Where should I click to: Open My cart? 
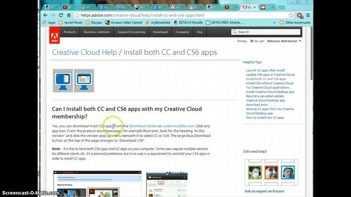coord(257,41)
